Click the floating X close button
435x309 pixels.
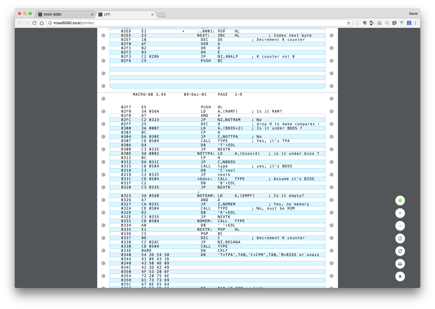click(400, 276)
